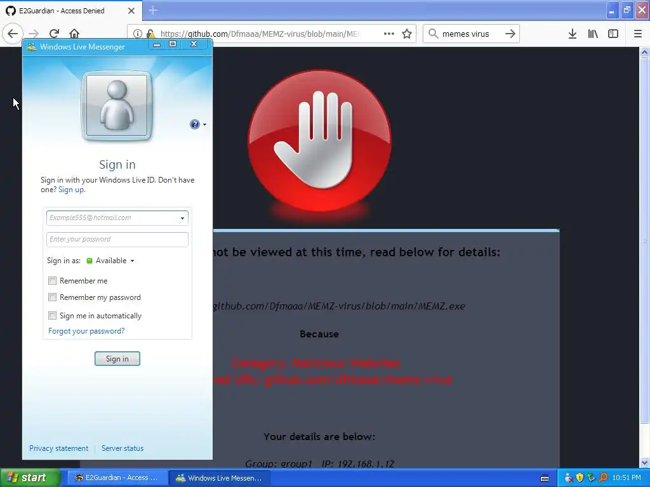Click the Your details are below heading
Viewport: 650px width, 487px height.
(319, 436)
